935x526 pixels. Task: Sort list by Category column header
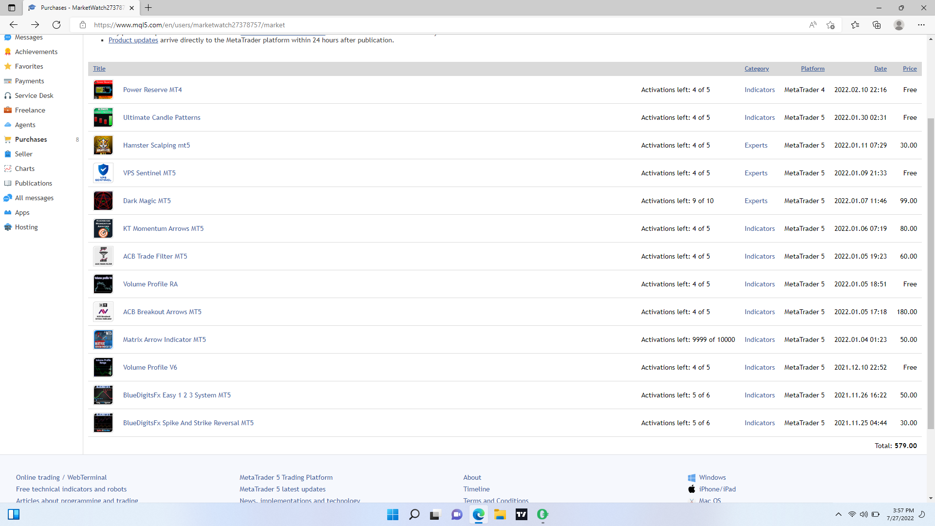click(x=756, y=69)
